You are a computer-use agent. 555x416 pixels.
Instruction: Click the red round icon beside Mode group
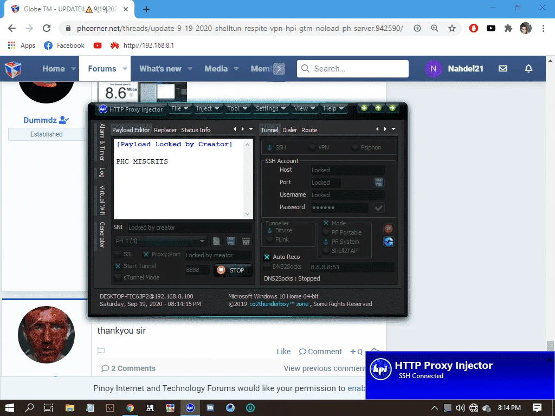click(388, 229)
